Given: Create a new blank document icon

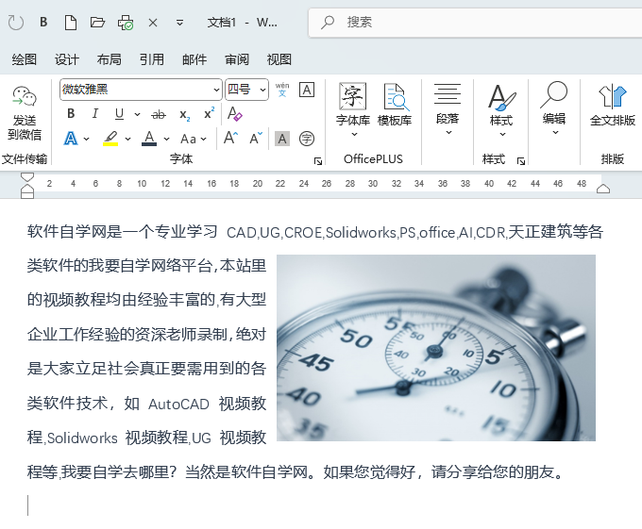Looking at the screenshot, I should (71, 22).
